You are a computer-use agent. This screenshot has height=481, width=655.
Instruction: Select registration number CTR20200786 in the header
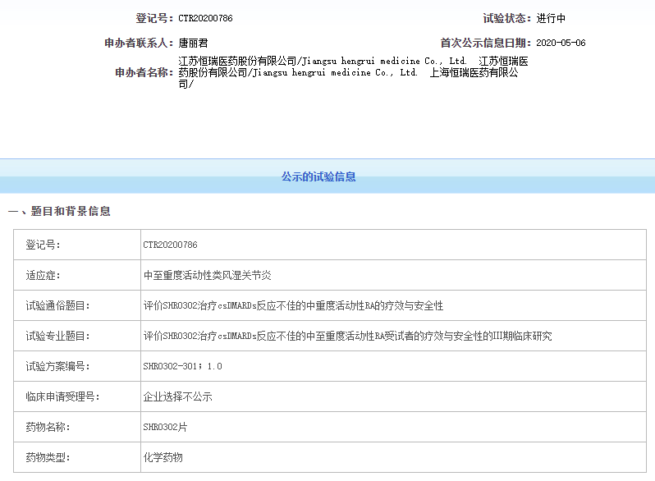[205, 18]
